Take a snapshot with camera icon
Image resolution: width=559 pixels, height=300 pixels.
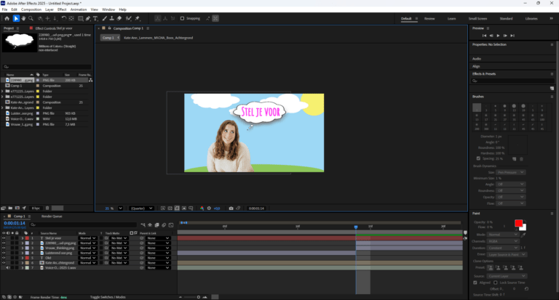point(231,208)
